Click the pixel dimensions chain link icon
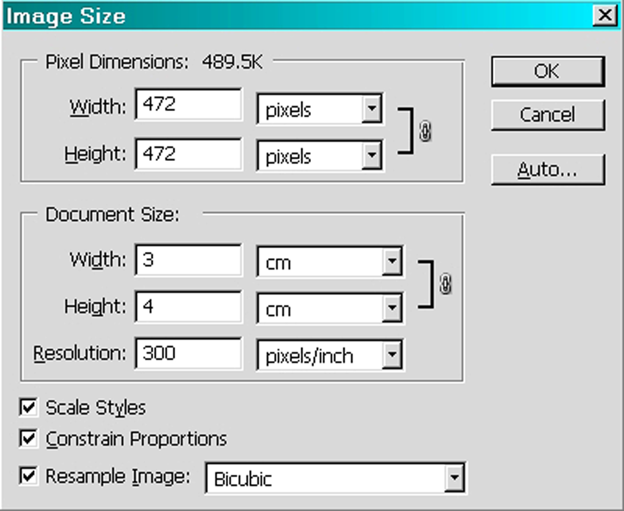This screenshot has height=511, width=624. coord(425,132)
